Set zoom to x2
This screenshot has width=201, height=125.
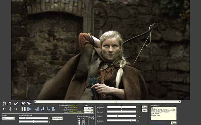click(89, 108)
